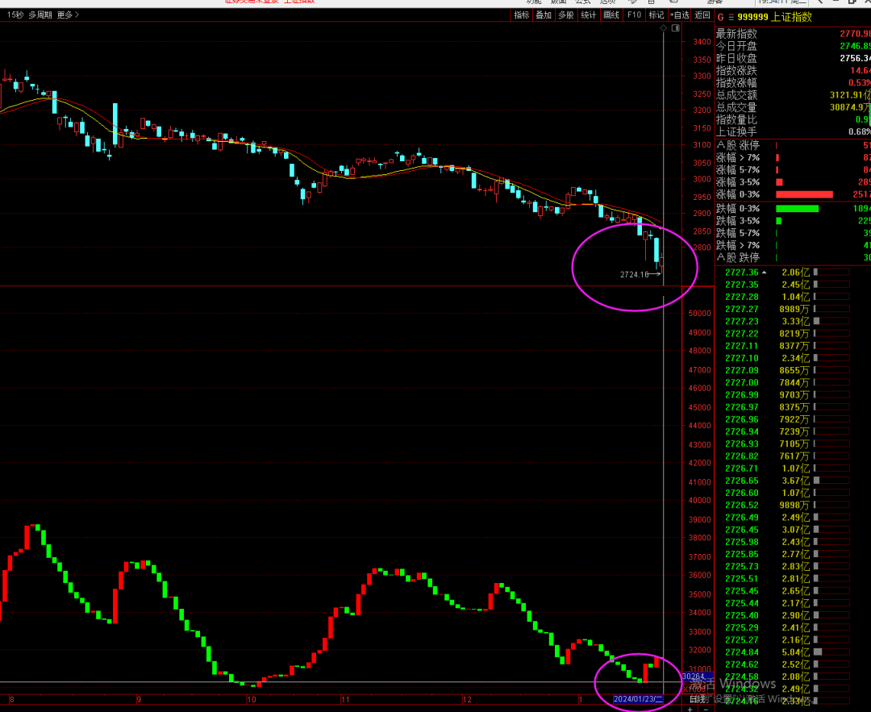
Task: Click the plus zoom-in button at chart bottom
Action: coord(690,709)
